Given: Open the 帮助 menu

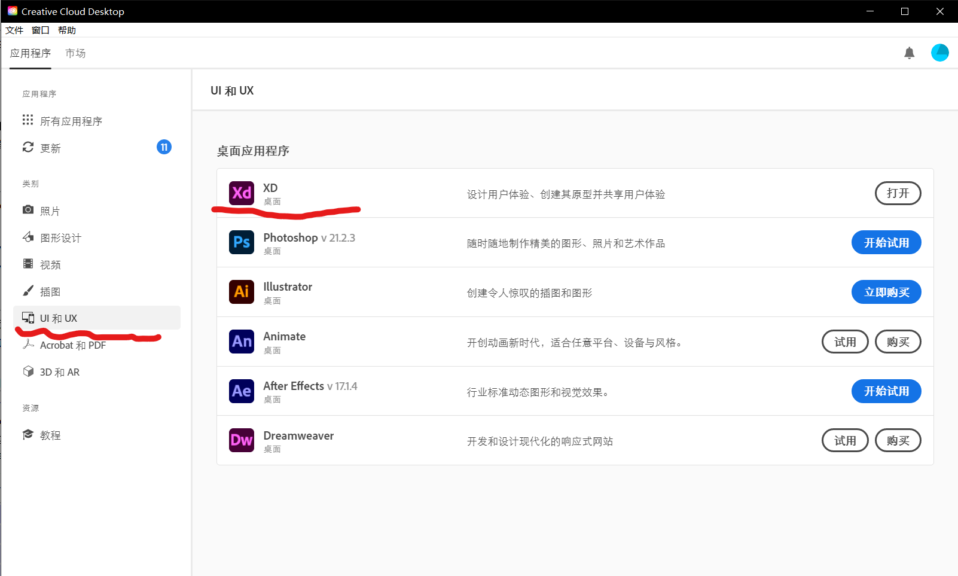Looking at the screenshot, I should (67, 30).
